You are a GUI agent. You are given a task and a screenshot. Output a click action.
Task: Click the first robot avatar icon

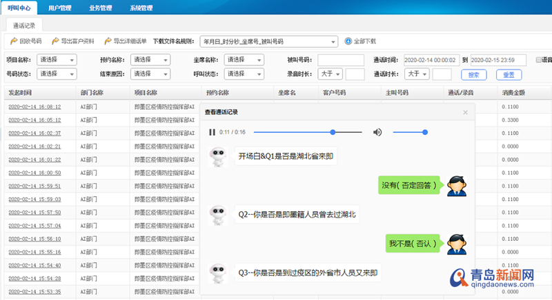[x=219, y=158]
